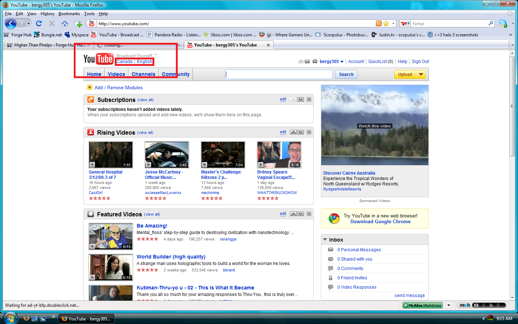Close Featured Videos module
The height and width of the screenshot is (324, 518).
point(309,214)
